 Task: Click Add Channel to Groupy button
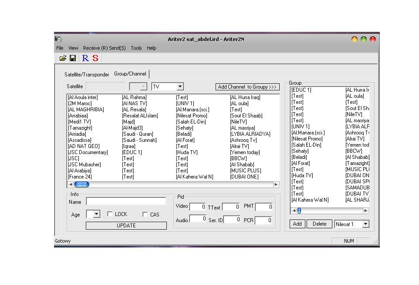(247, 87)
